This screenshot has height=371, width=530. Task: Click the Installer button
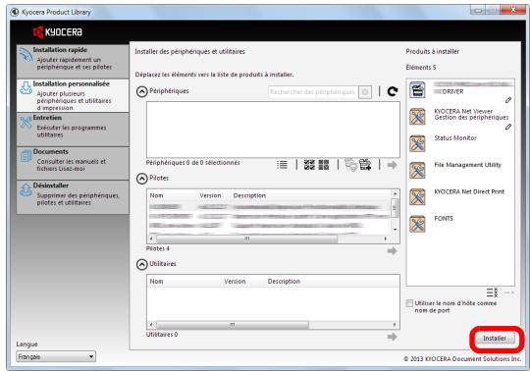coord(496,339)
